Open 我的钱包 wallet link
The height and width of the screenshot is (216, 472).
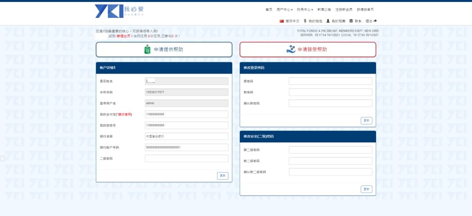click(315, 21)
